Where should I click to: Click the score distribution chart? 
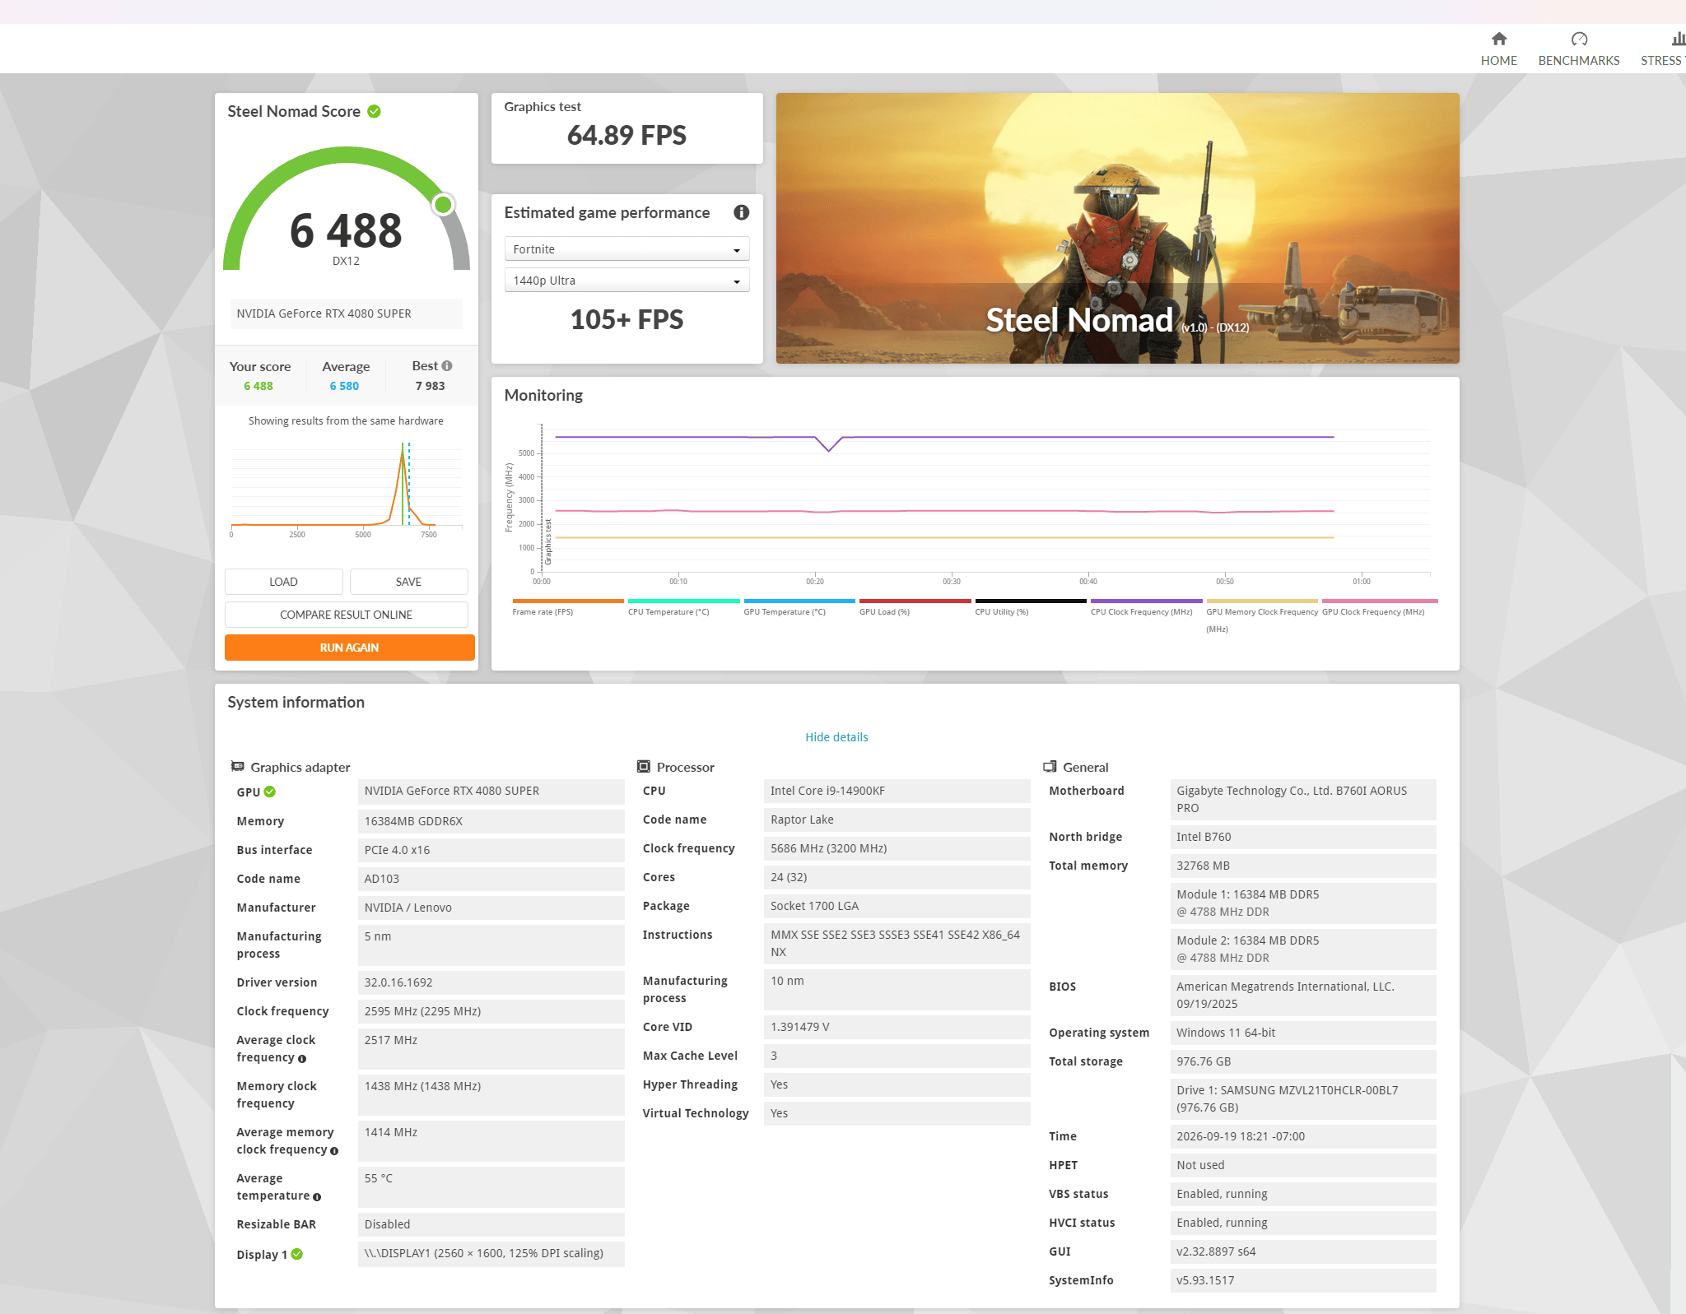(x=346, y=490)
